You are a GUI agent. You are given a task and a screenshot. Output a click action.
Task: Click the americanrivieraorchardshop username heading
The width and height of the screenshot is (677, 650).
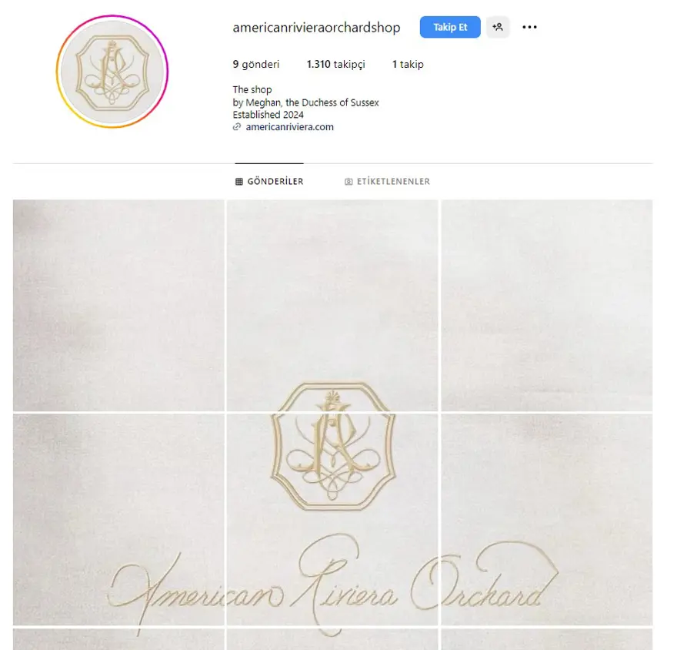[316, 27]
